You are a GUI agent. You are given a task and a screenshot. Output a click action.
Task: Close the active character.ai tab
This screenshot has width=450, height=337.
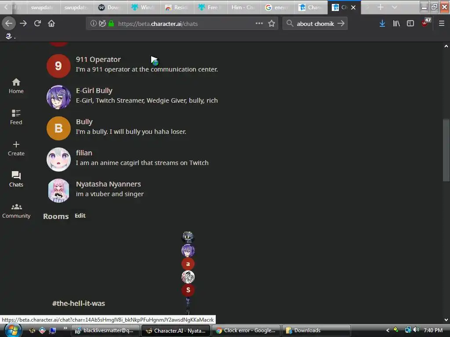pos(354,7)
